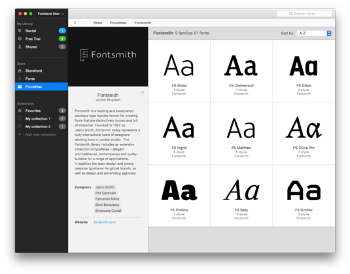
Task: Open the Favorites collection
Action: tap(41, 111)
